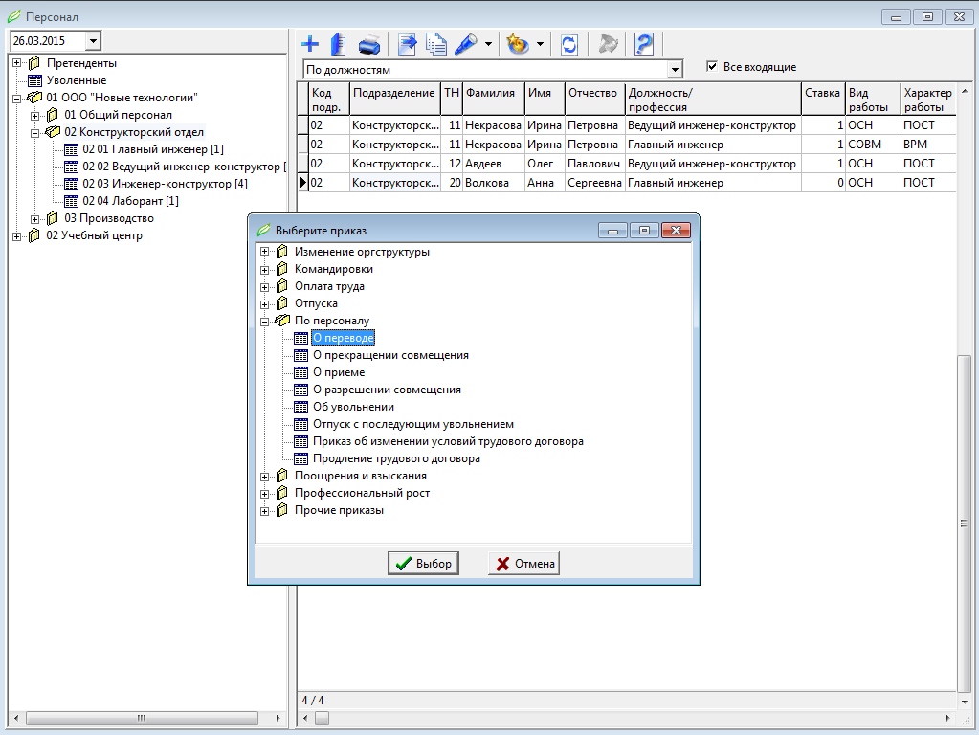This screenshot has width=979, height=735.
Task: Select О переводе order type
Action: coord(343,338)
